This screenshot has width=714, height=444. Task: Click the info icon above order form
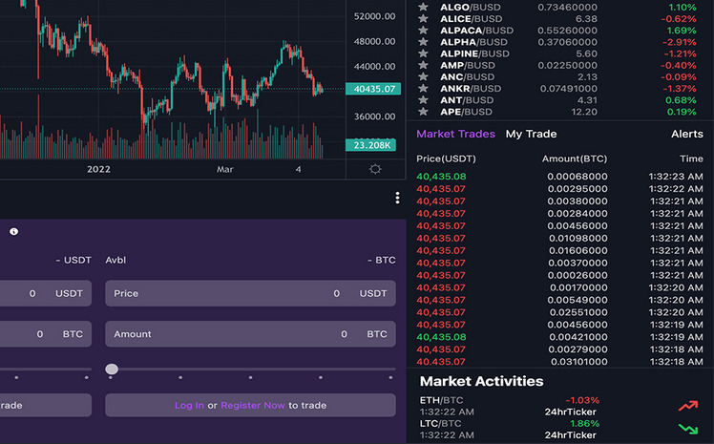click(14, 231)
